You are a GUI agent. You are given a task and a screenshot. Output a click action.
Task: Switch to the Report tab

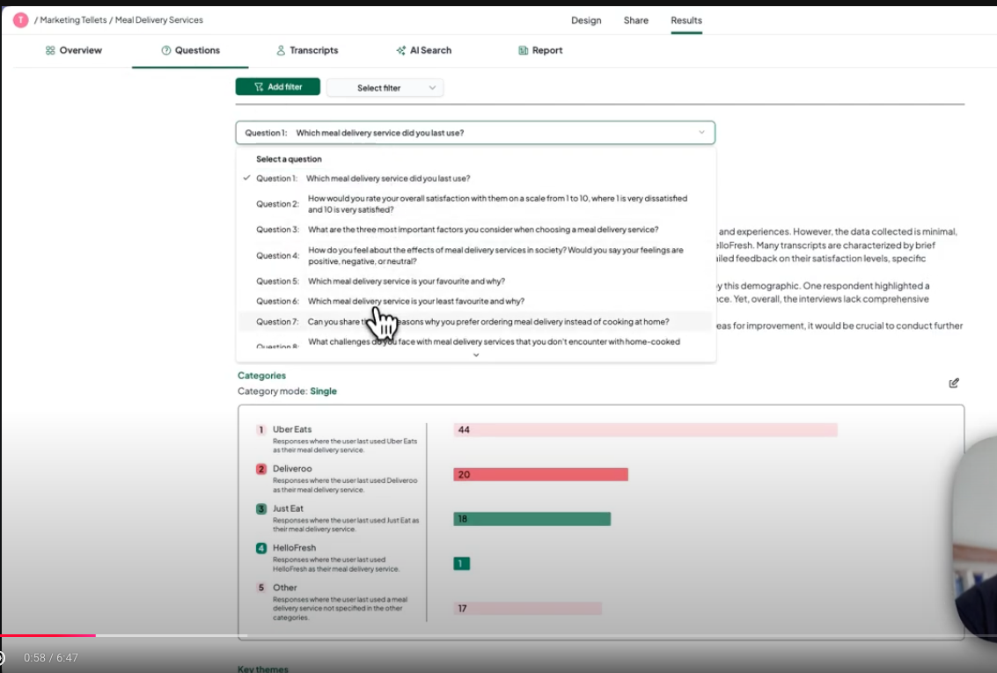(540, 50)
